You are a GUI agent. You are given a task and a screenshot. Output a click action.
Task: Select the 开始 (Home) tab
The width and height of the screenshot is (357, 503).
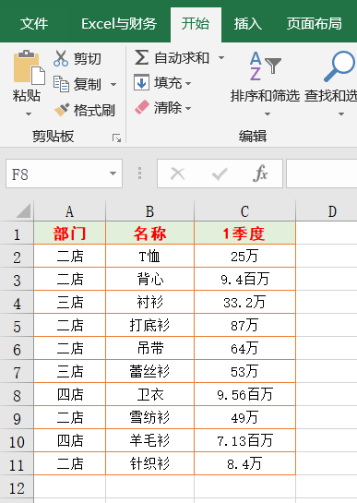point(196,24)
